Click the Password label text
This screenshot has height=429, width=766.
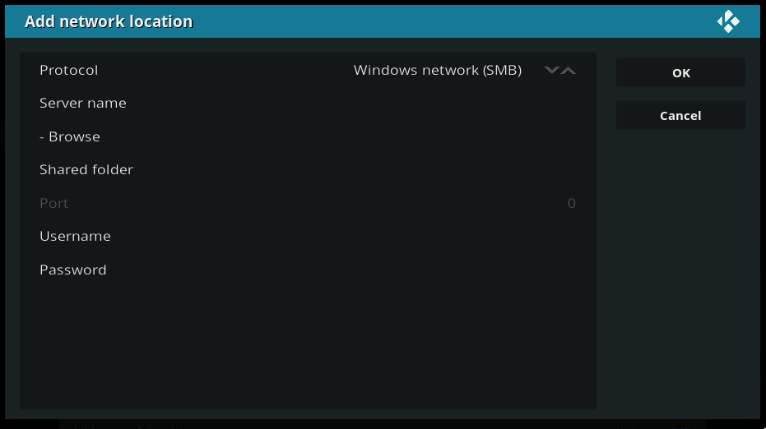pos(72,270)
